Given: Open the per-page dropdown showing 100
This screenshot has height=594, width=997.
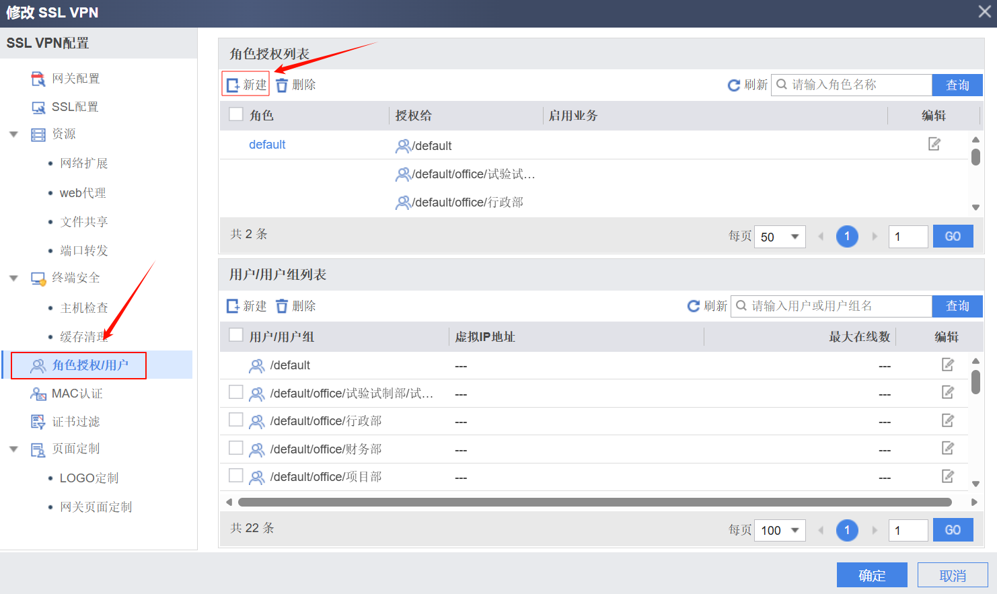Looking at the screenshot, I should [x=780, y=530].
